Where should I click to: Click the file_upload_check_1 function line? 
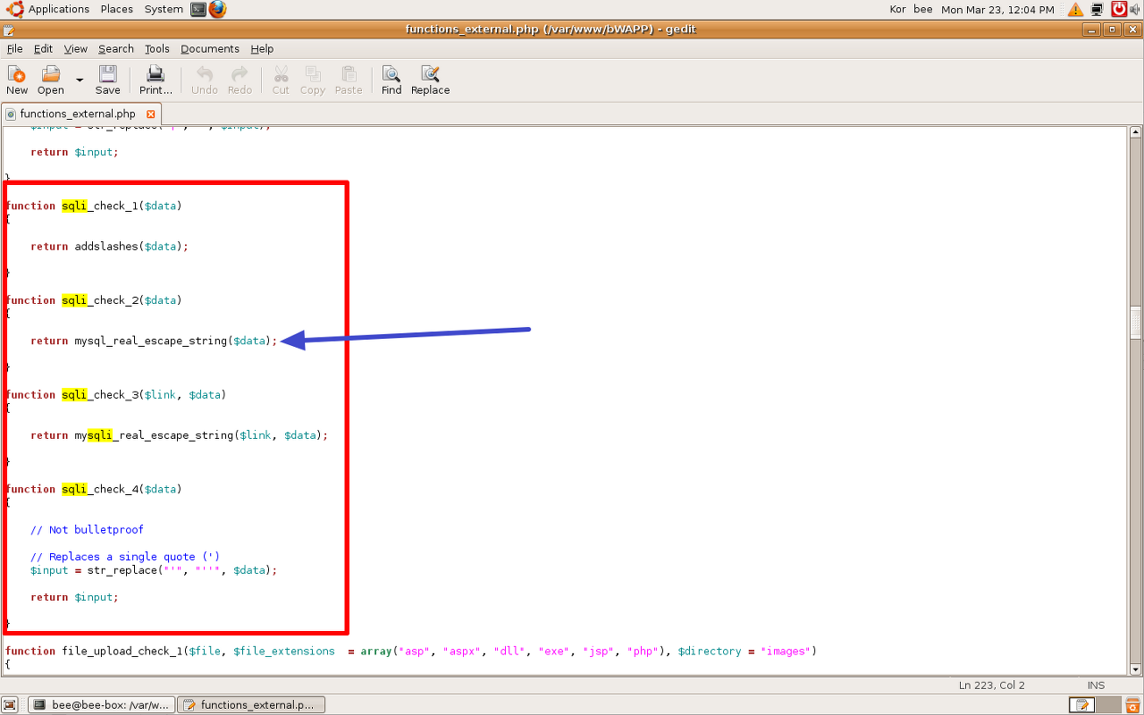click(x=411, y=652)
